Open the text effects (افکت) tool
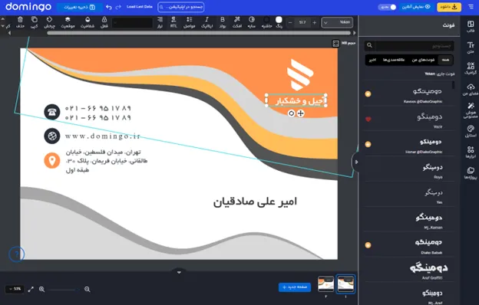The image size is (479, 305). coord(236,22)
